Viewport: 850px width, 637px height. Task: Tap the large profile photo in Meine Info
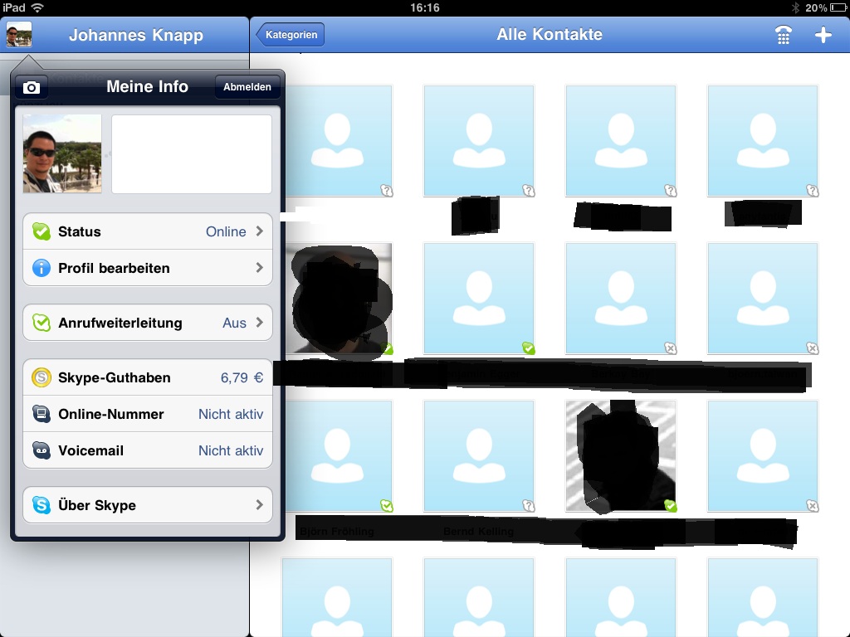tap(61, 153)
